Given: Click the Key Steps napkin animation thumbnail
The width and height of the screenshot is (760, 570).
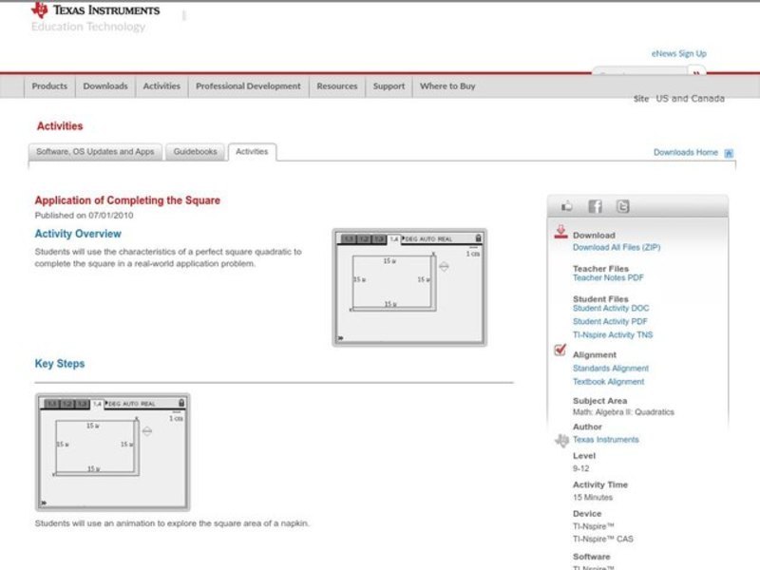Looking at the screenshot, I should 112,452.
